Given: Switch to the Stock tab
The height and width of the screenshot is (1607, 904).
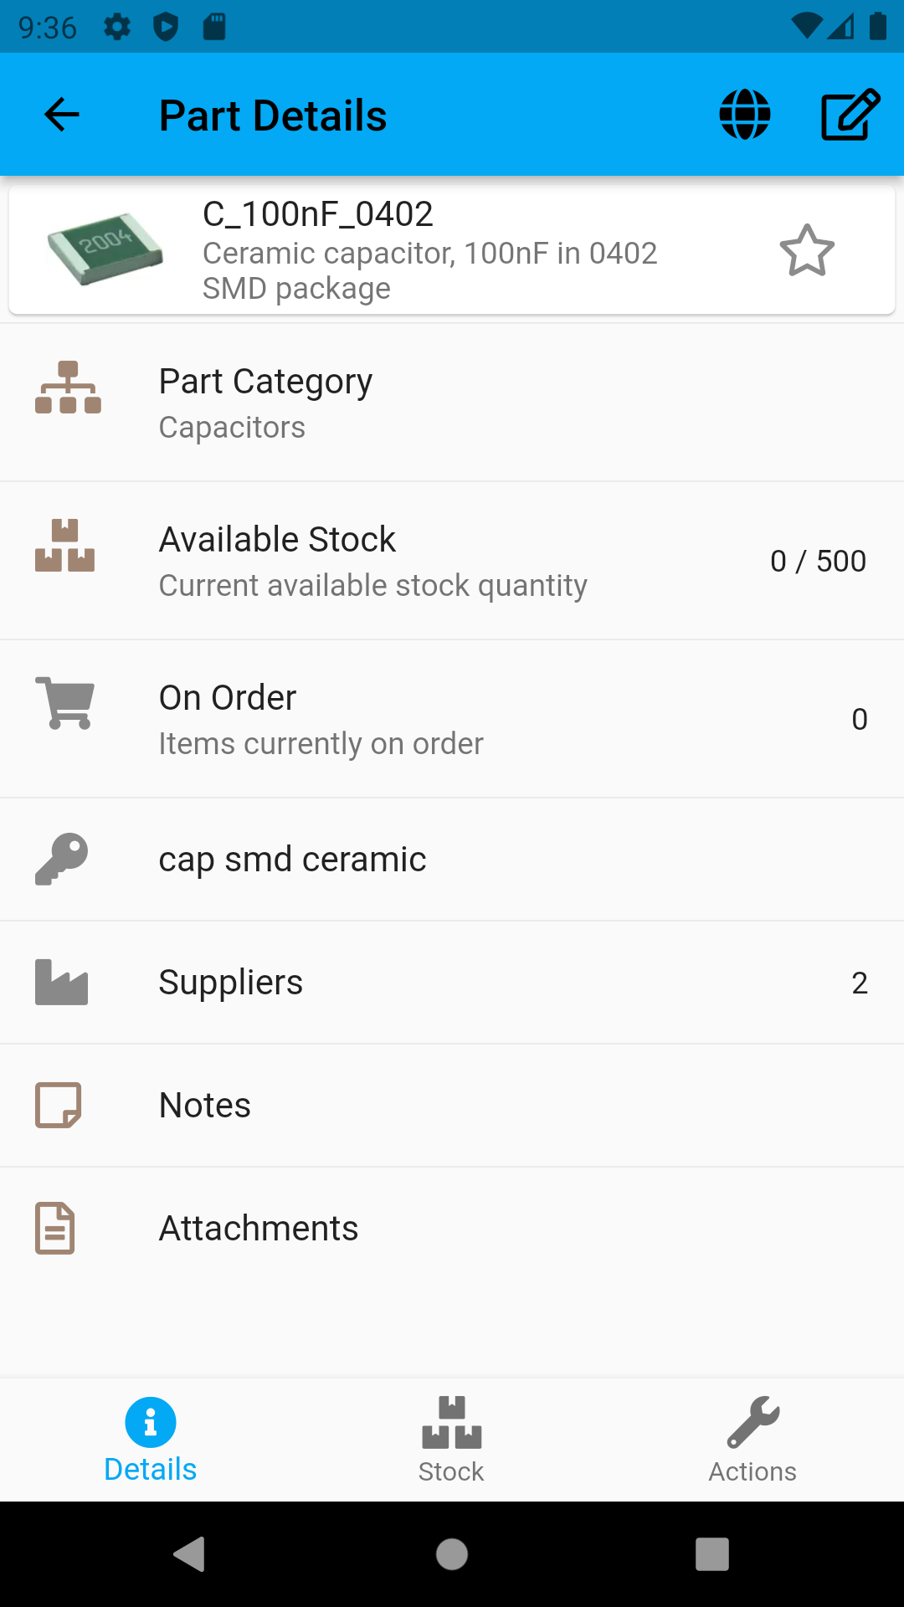Looking at the screenshot, I should [x=451, y=1440].
